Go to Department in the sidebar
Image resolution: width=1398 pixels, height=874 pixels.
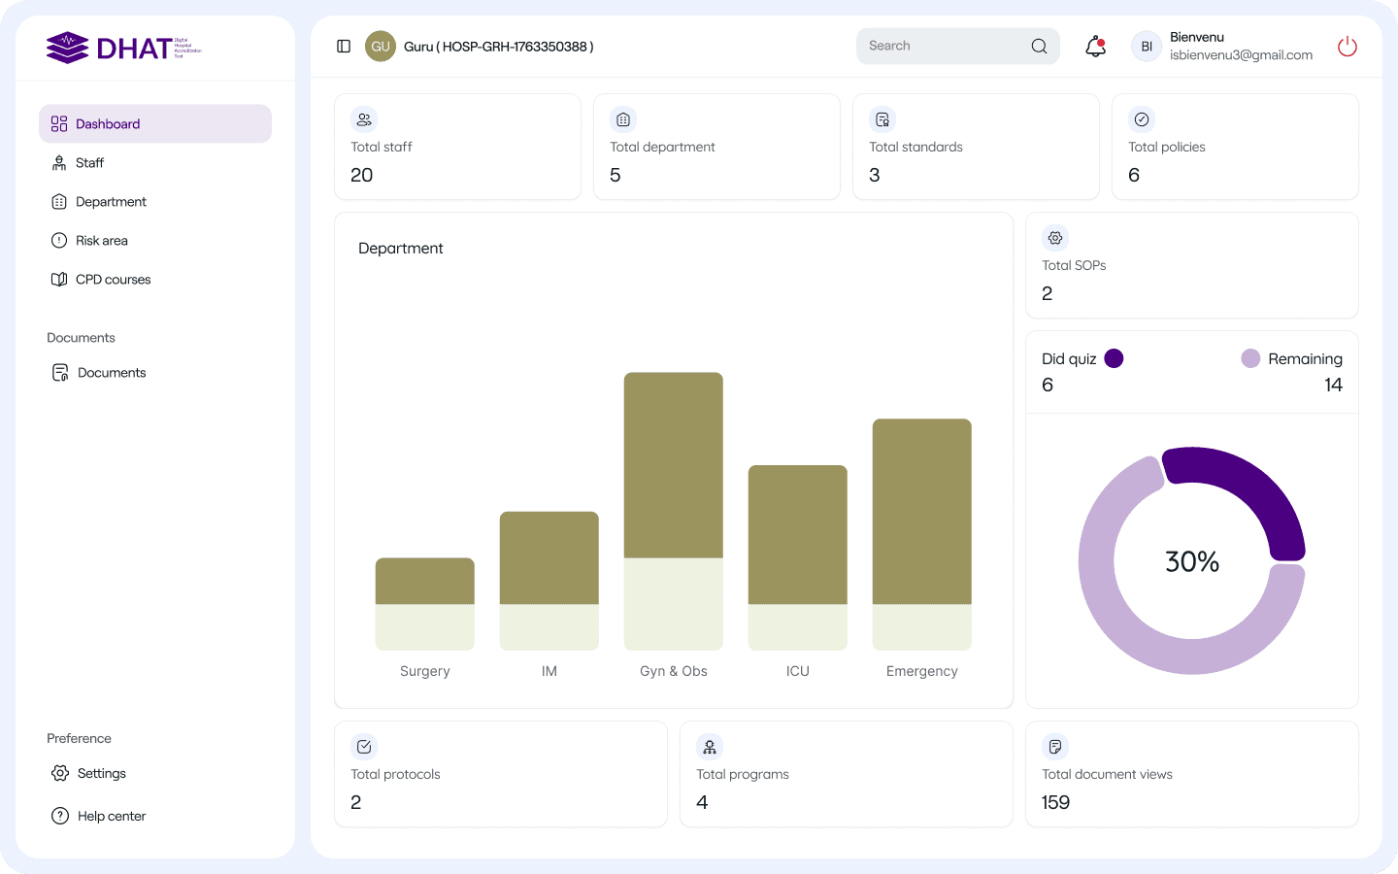pyautogui.click(x=111, y=202)
